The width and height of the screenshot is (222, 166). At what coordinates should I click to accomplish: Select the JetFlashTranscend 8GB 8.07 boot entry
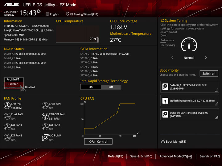coord(190,101)
